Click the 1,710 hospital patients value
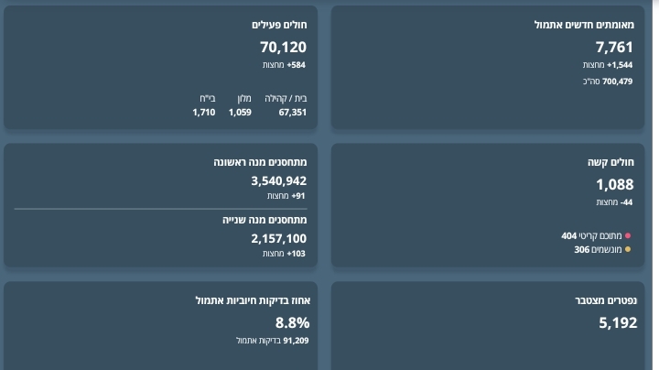Image resolution: width=659 pixels, height=370 pixels. (x=204, y=113)
